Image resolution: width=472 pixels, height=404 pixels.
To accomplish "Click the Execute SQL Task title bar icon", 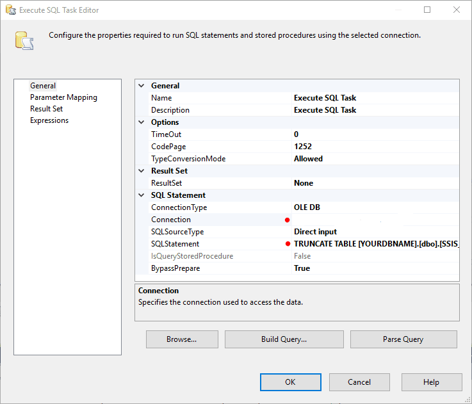I will (x=10, y=10).
